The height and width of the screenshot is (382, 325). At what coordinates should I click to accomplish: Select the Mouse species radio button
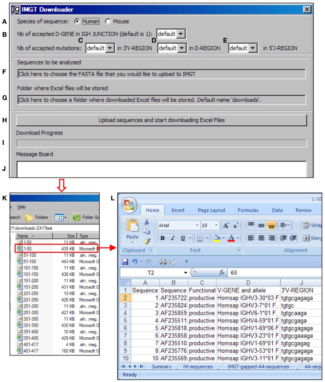[108, 21]
